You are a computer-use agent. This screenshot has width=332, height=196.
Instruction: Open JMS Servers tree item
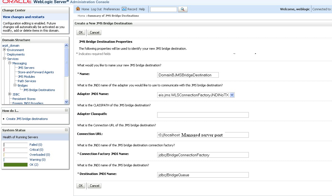[26, 68]
